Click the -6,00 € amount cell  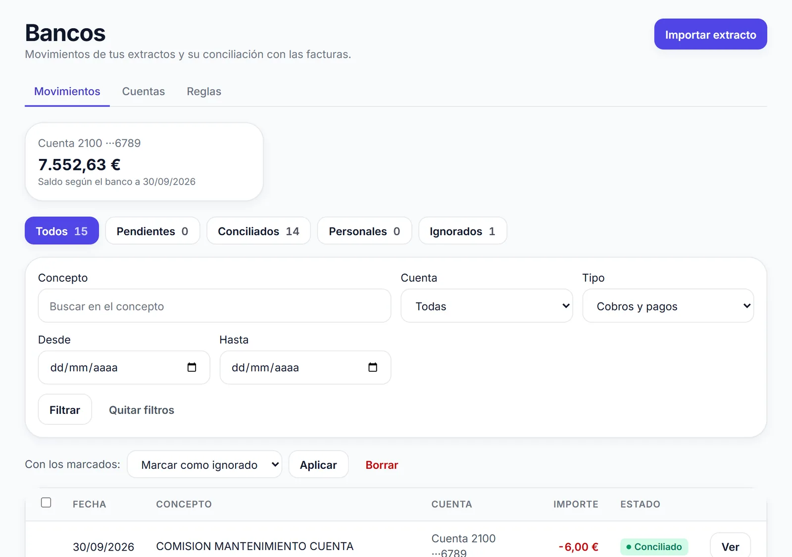(x=578, y=547)
